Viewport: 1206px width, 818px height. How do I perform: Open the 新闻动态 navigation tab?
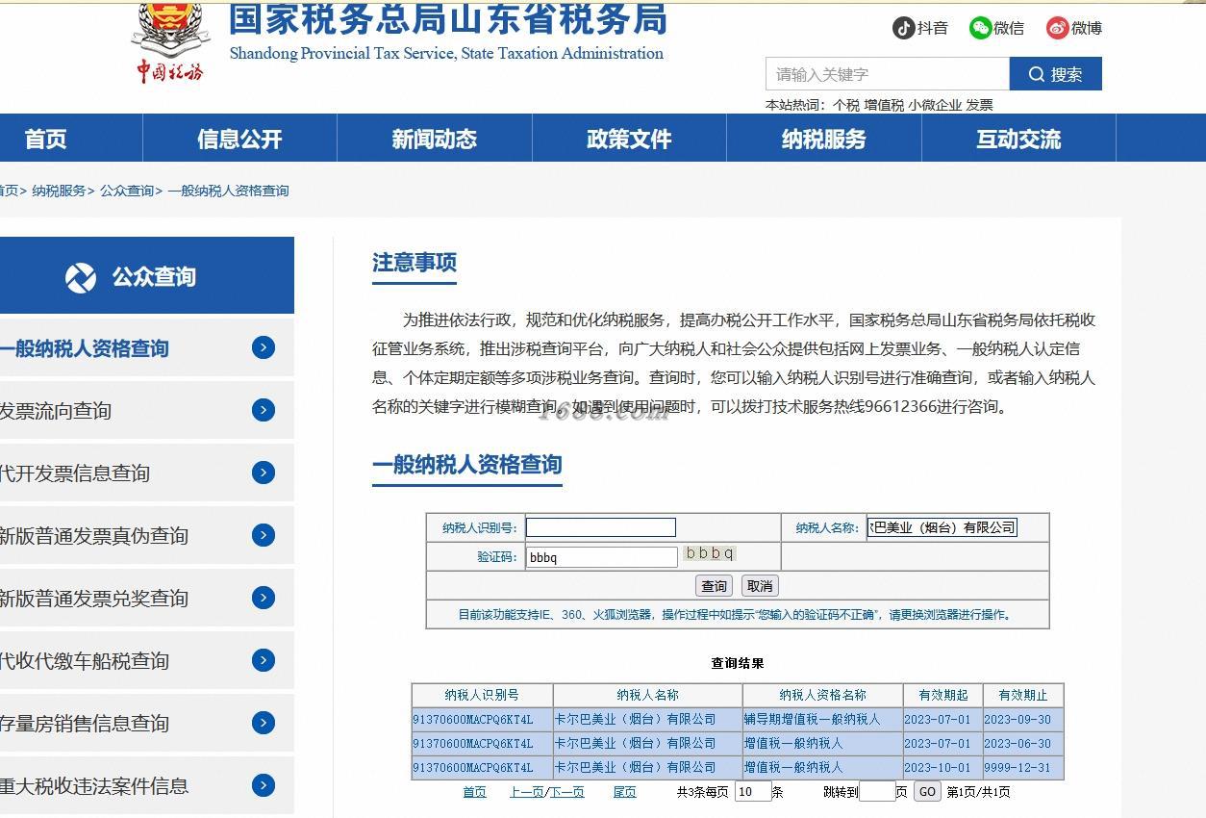[x=434, y=139]
